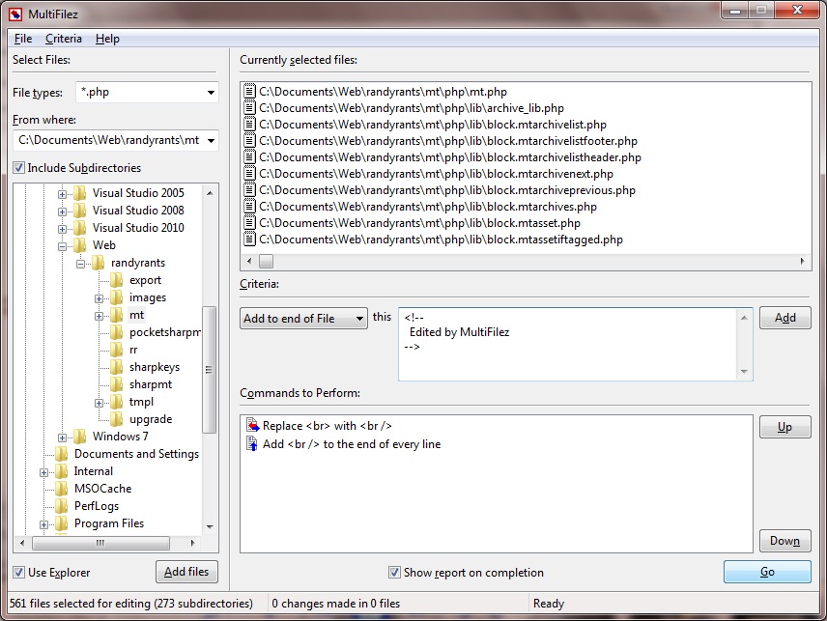Click file icon for block.mtasset.php
The height and width of the screenshot is (621, 827).
click(x=249, y=222)
